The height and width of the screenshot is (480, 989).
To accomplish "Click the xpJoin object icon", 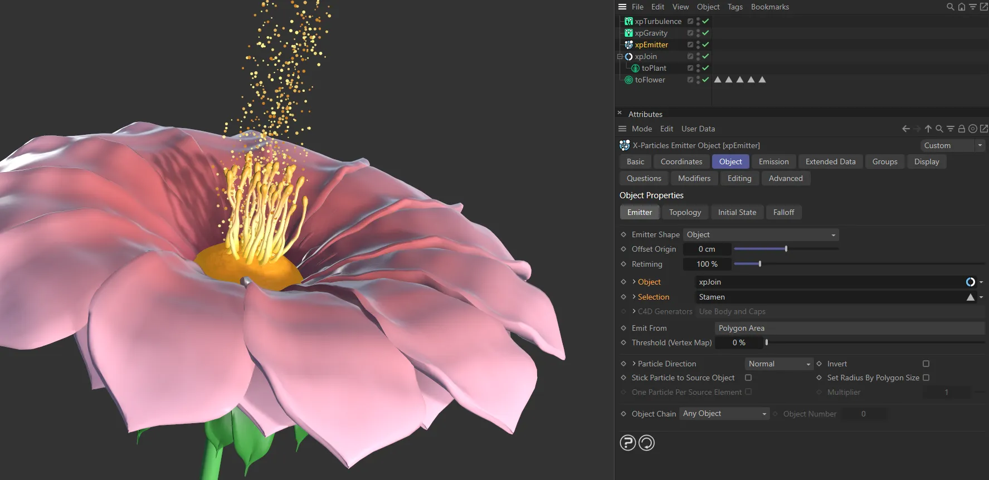I will click(629, 56).
